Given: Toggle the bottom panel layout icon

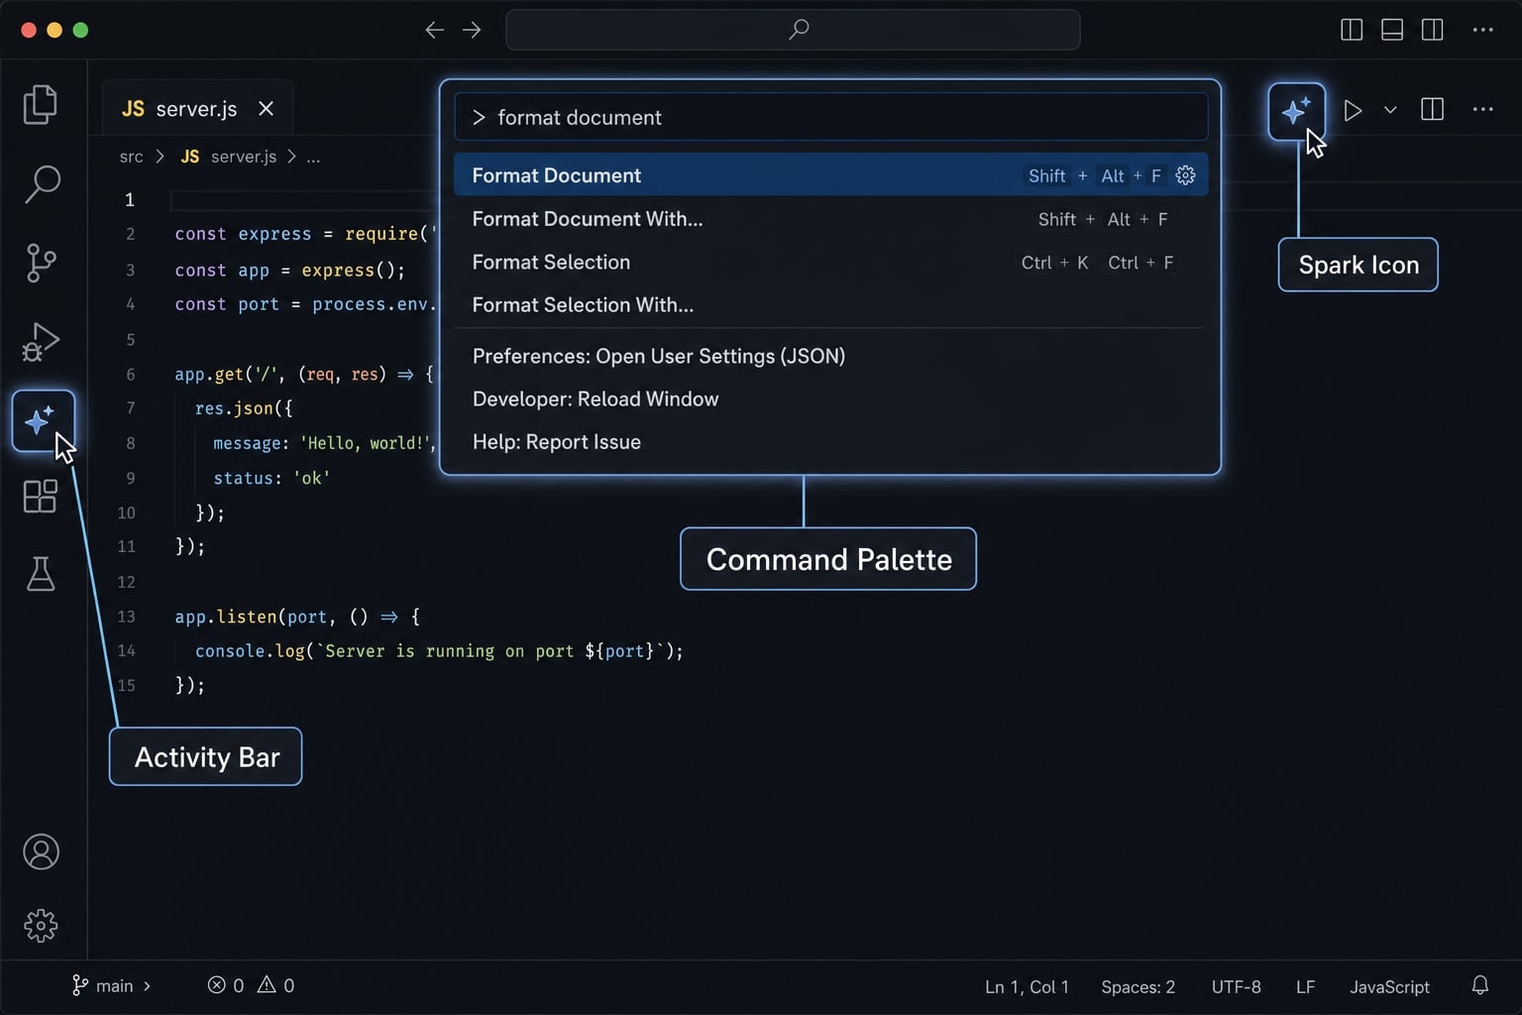Looking at the screenshot, I should [1392, 30].
